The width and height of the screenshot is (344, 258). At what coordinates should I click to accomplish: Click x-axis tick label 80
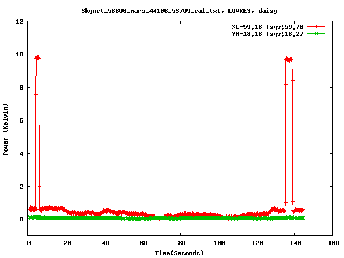182,243
